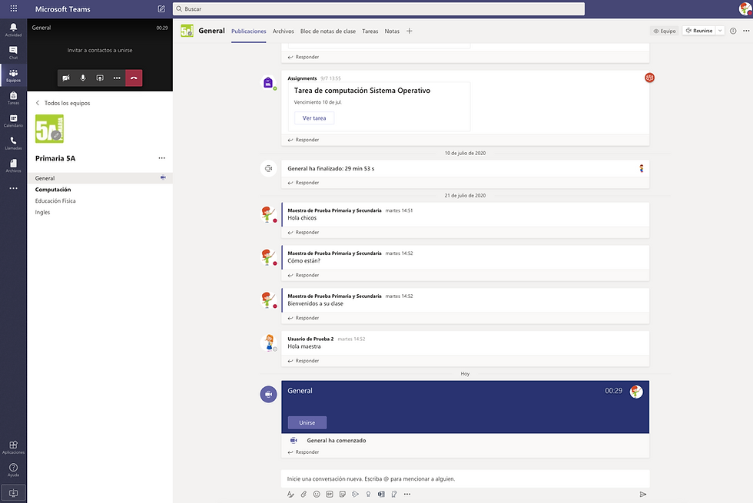Image resolution: width=753 pixels, height=503 pixels.
Task: Open the Calendario icon
Action: pyautogui.click(x=14, y=120)
